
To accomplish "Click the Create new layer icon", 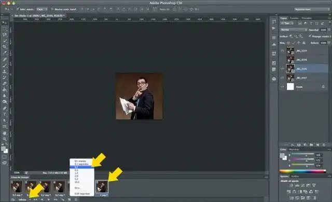I will click(x=317, y=145).
